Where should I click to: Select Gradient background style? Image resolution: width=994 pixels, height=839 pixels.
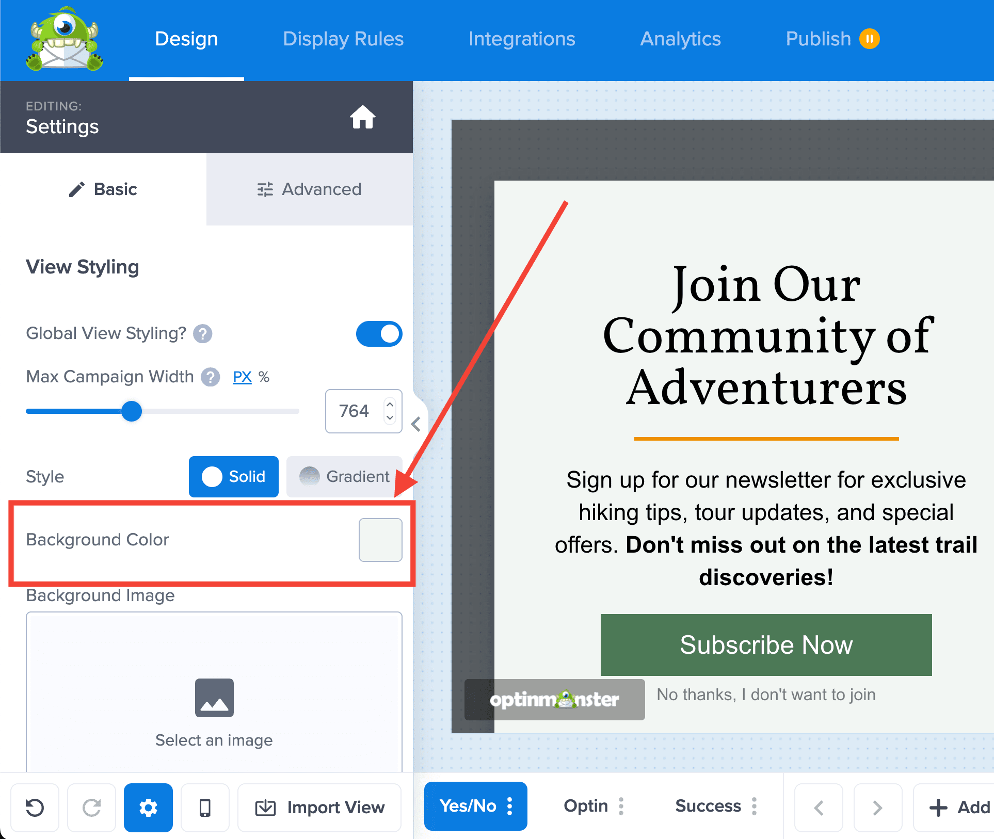pyautogui.click(x=344, y=476)
